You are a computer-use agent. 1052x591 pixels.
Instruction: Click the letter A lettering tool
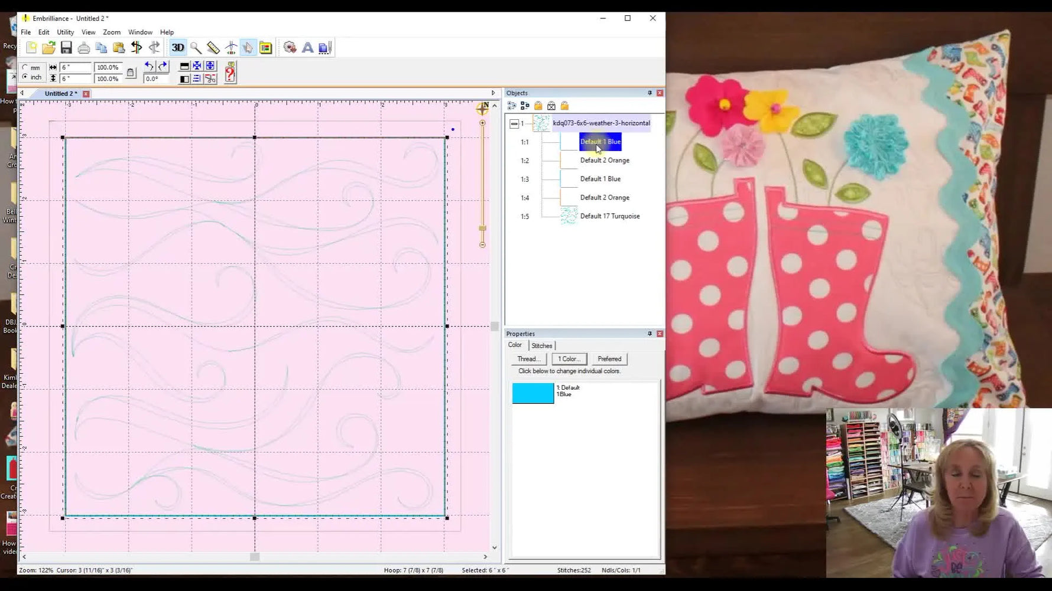[307, 48]
